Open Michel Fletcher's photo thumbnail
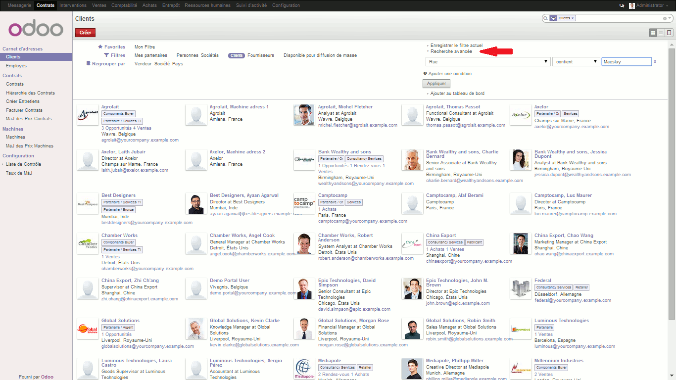 click(304, 115)
